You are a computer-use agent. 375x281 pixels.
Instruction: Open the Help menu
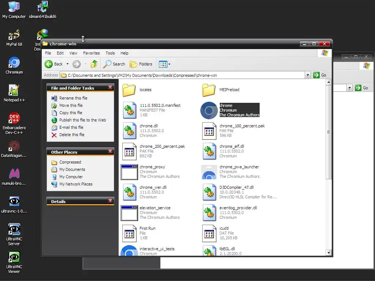(124, 53)
